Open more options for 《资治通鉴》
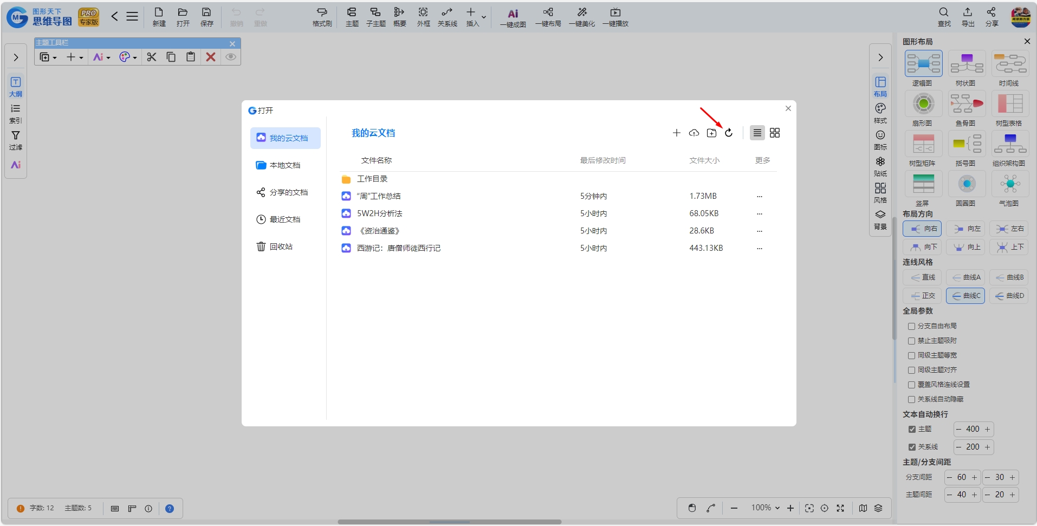 point(760,231)
